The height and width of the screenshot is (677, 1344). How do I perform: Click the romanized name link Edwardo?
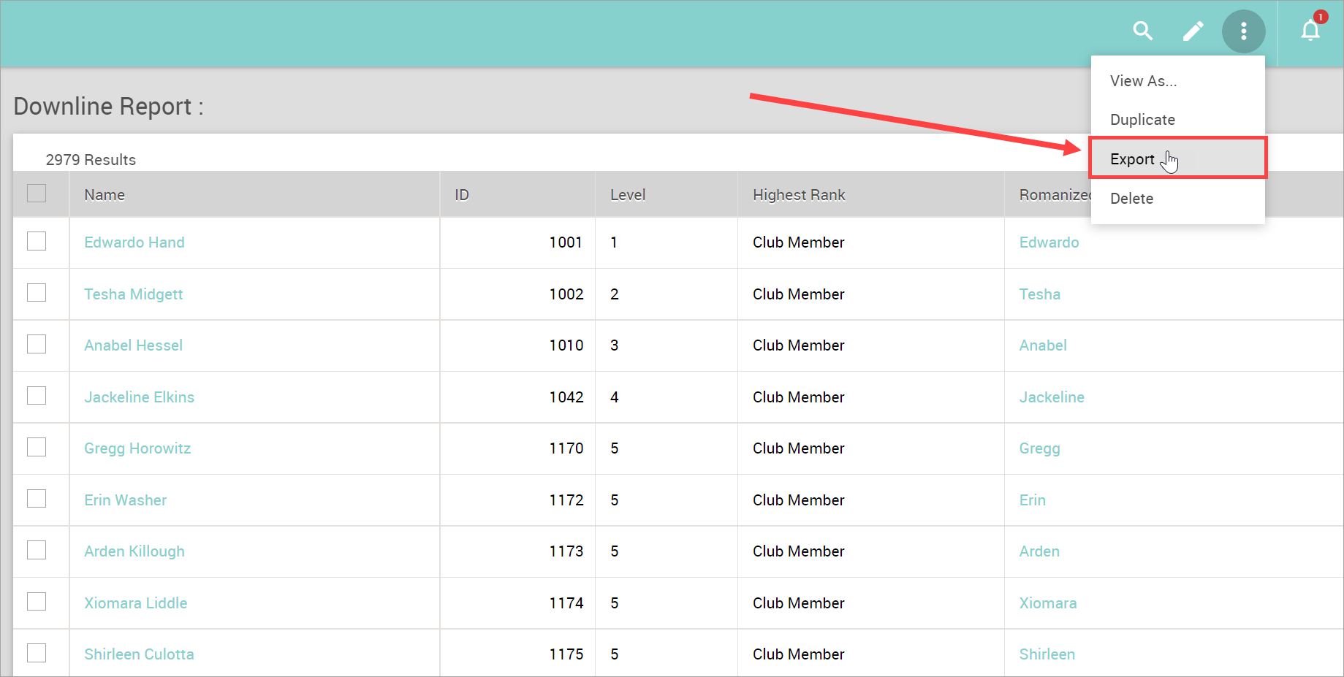point(1049,242)
